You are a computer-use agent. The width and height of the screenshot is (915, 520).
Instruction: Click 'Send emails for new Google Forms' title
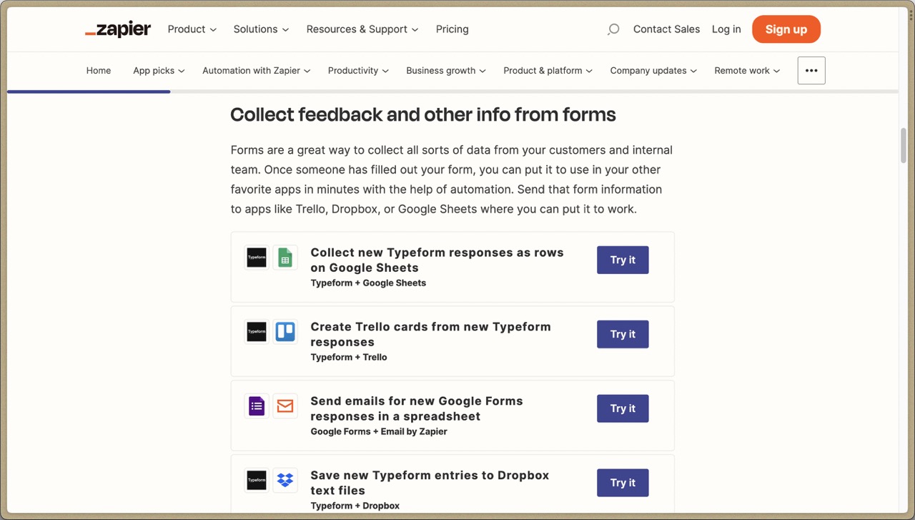(417, 409)
